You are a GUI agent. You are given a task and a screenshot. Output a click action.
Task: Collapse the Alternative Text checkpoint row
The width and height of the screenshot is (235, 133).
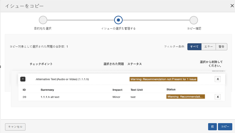[x=23, y=79]
